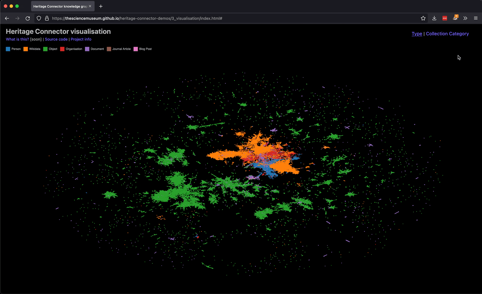Open the Source code link
The height and width of the screenshot is (294, 482).
56,39
